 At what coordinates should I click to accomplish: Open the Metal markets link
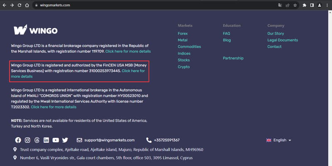(x=183, y=40)
